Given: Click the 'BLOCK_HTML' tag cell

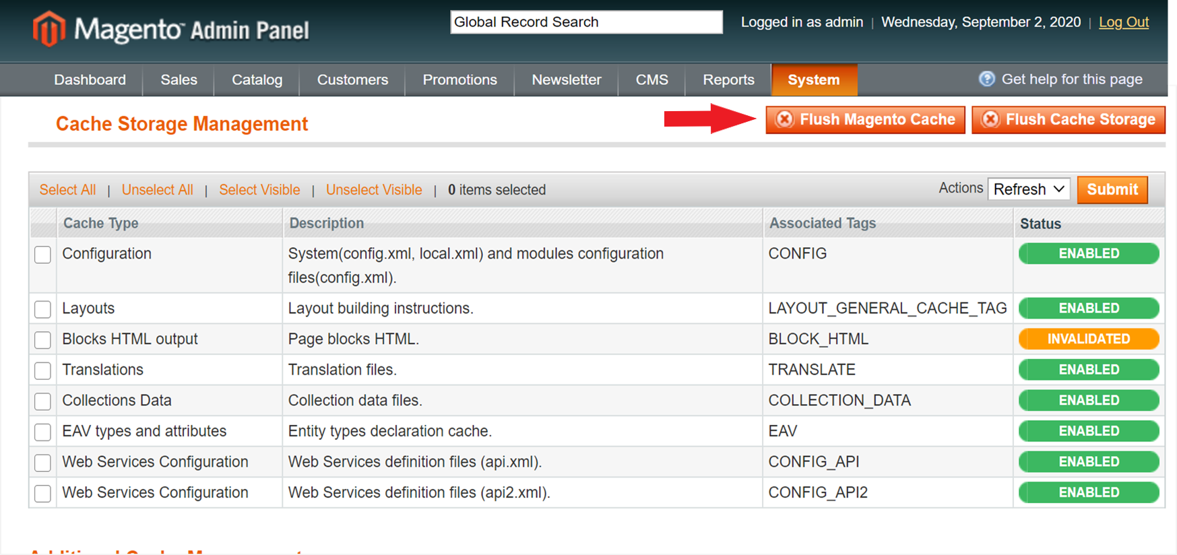Looking at the screenshot, I should pyautogui.click(x=887, y=339).
